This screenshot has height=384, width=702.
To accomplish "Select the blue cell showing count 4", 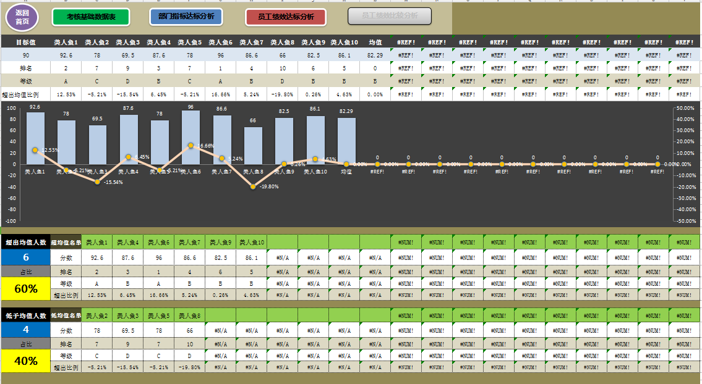I will [x=26, y=330].
